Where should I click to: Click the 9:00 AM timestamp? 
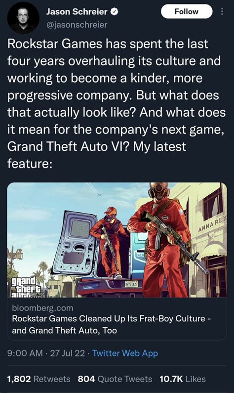tap(25, 353)
